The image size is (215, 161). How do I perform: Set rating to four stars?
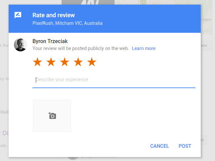[x=78, y=62]
